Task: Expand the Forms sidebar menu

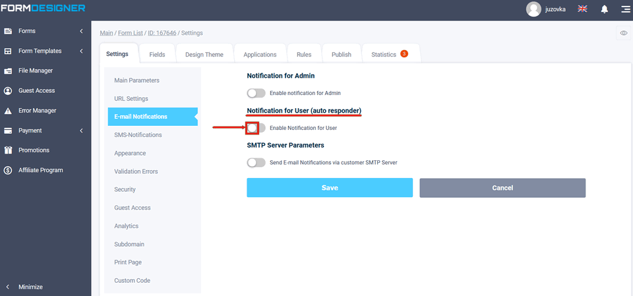Action: pyautogui.click(x=80, y=31)
